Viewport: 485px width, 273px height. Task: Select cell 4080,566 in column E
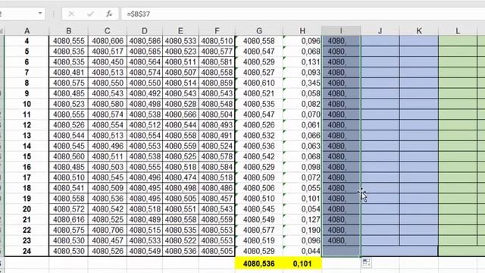click(180, 115)
